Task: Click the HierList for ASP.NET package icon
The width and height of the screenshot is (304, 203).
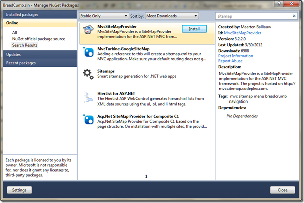Action: pos(88,97)
